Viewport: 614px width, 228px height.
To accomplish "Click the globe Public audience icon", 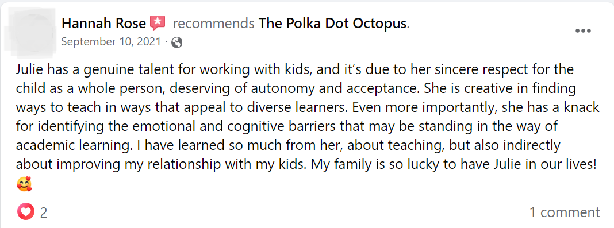I will pyautogui.click(x=177, y=42).
